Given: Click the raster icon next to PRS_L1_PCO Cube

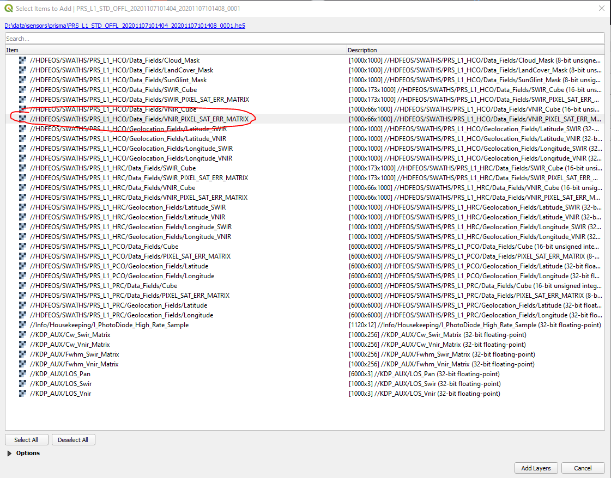Looking at the screenshot, I should point(21,246).
